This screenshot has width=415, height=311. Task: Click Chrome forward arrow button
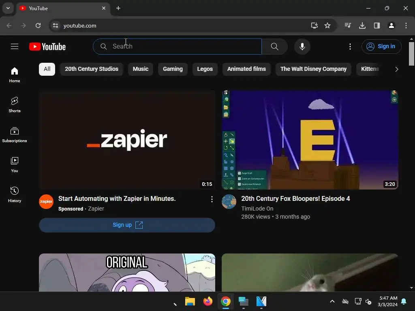click(x=24, y=26)
